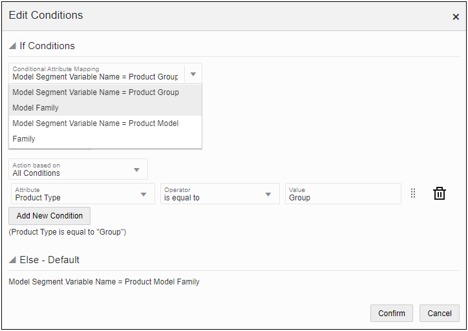468x331 pixels.
Task: Click the Edit Conditions dialog title
Action: [x=46, y=15]
